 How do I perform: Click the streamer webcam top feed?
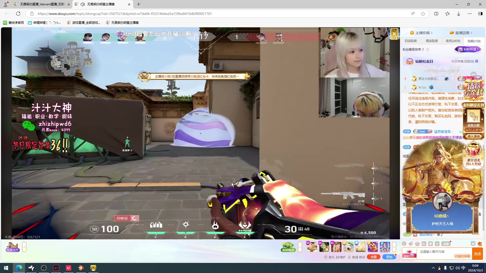(x=354, y=52)
